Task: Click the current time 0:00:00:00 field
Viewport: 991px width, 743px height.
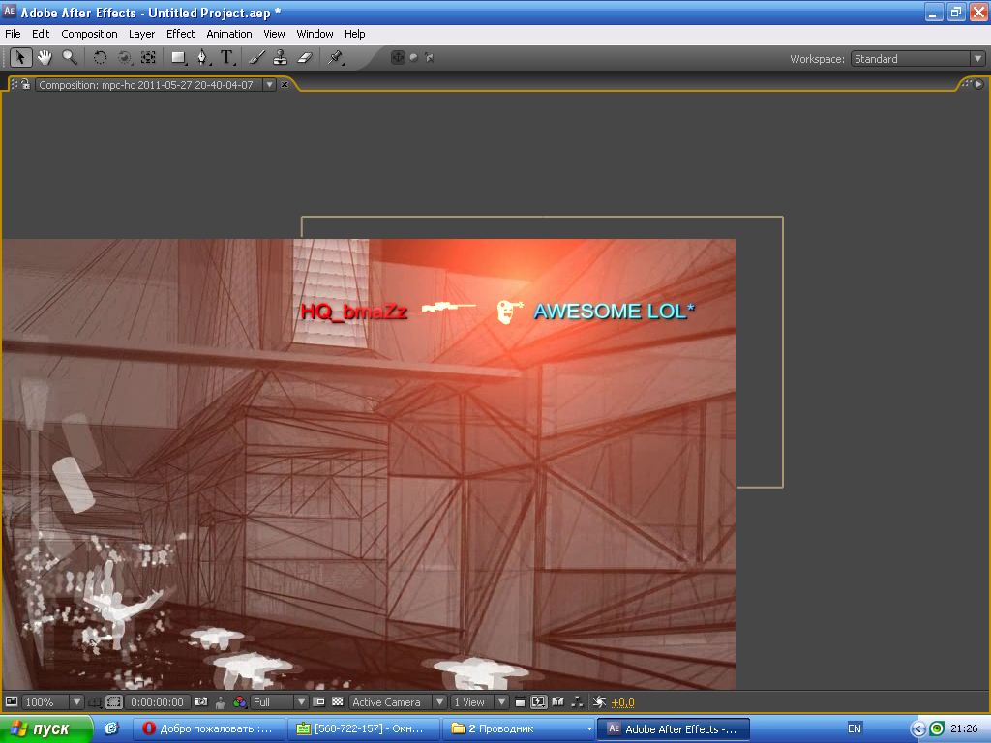Action: tap(157, 702)
